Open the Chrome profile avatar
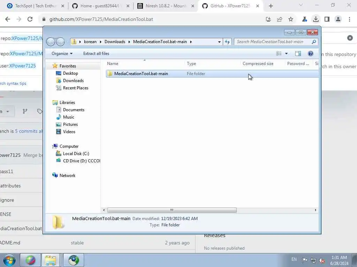This screenshot has width=357, height=267. coord(338,19)
